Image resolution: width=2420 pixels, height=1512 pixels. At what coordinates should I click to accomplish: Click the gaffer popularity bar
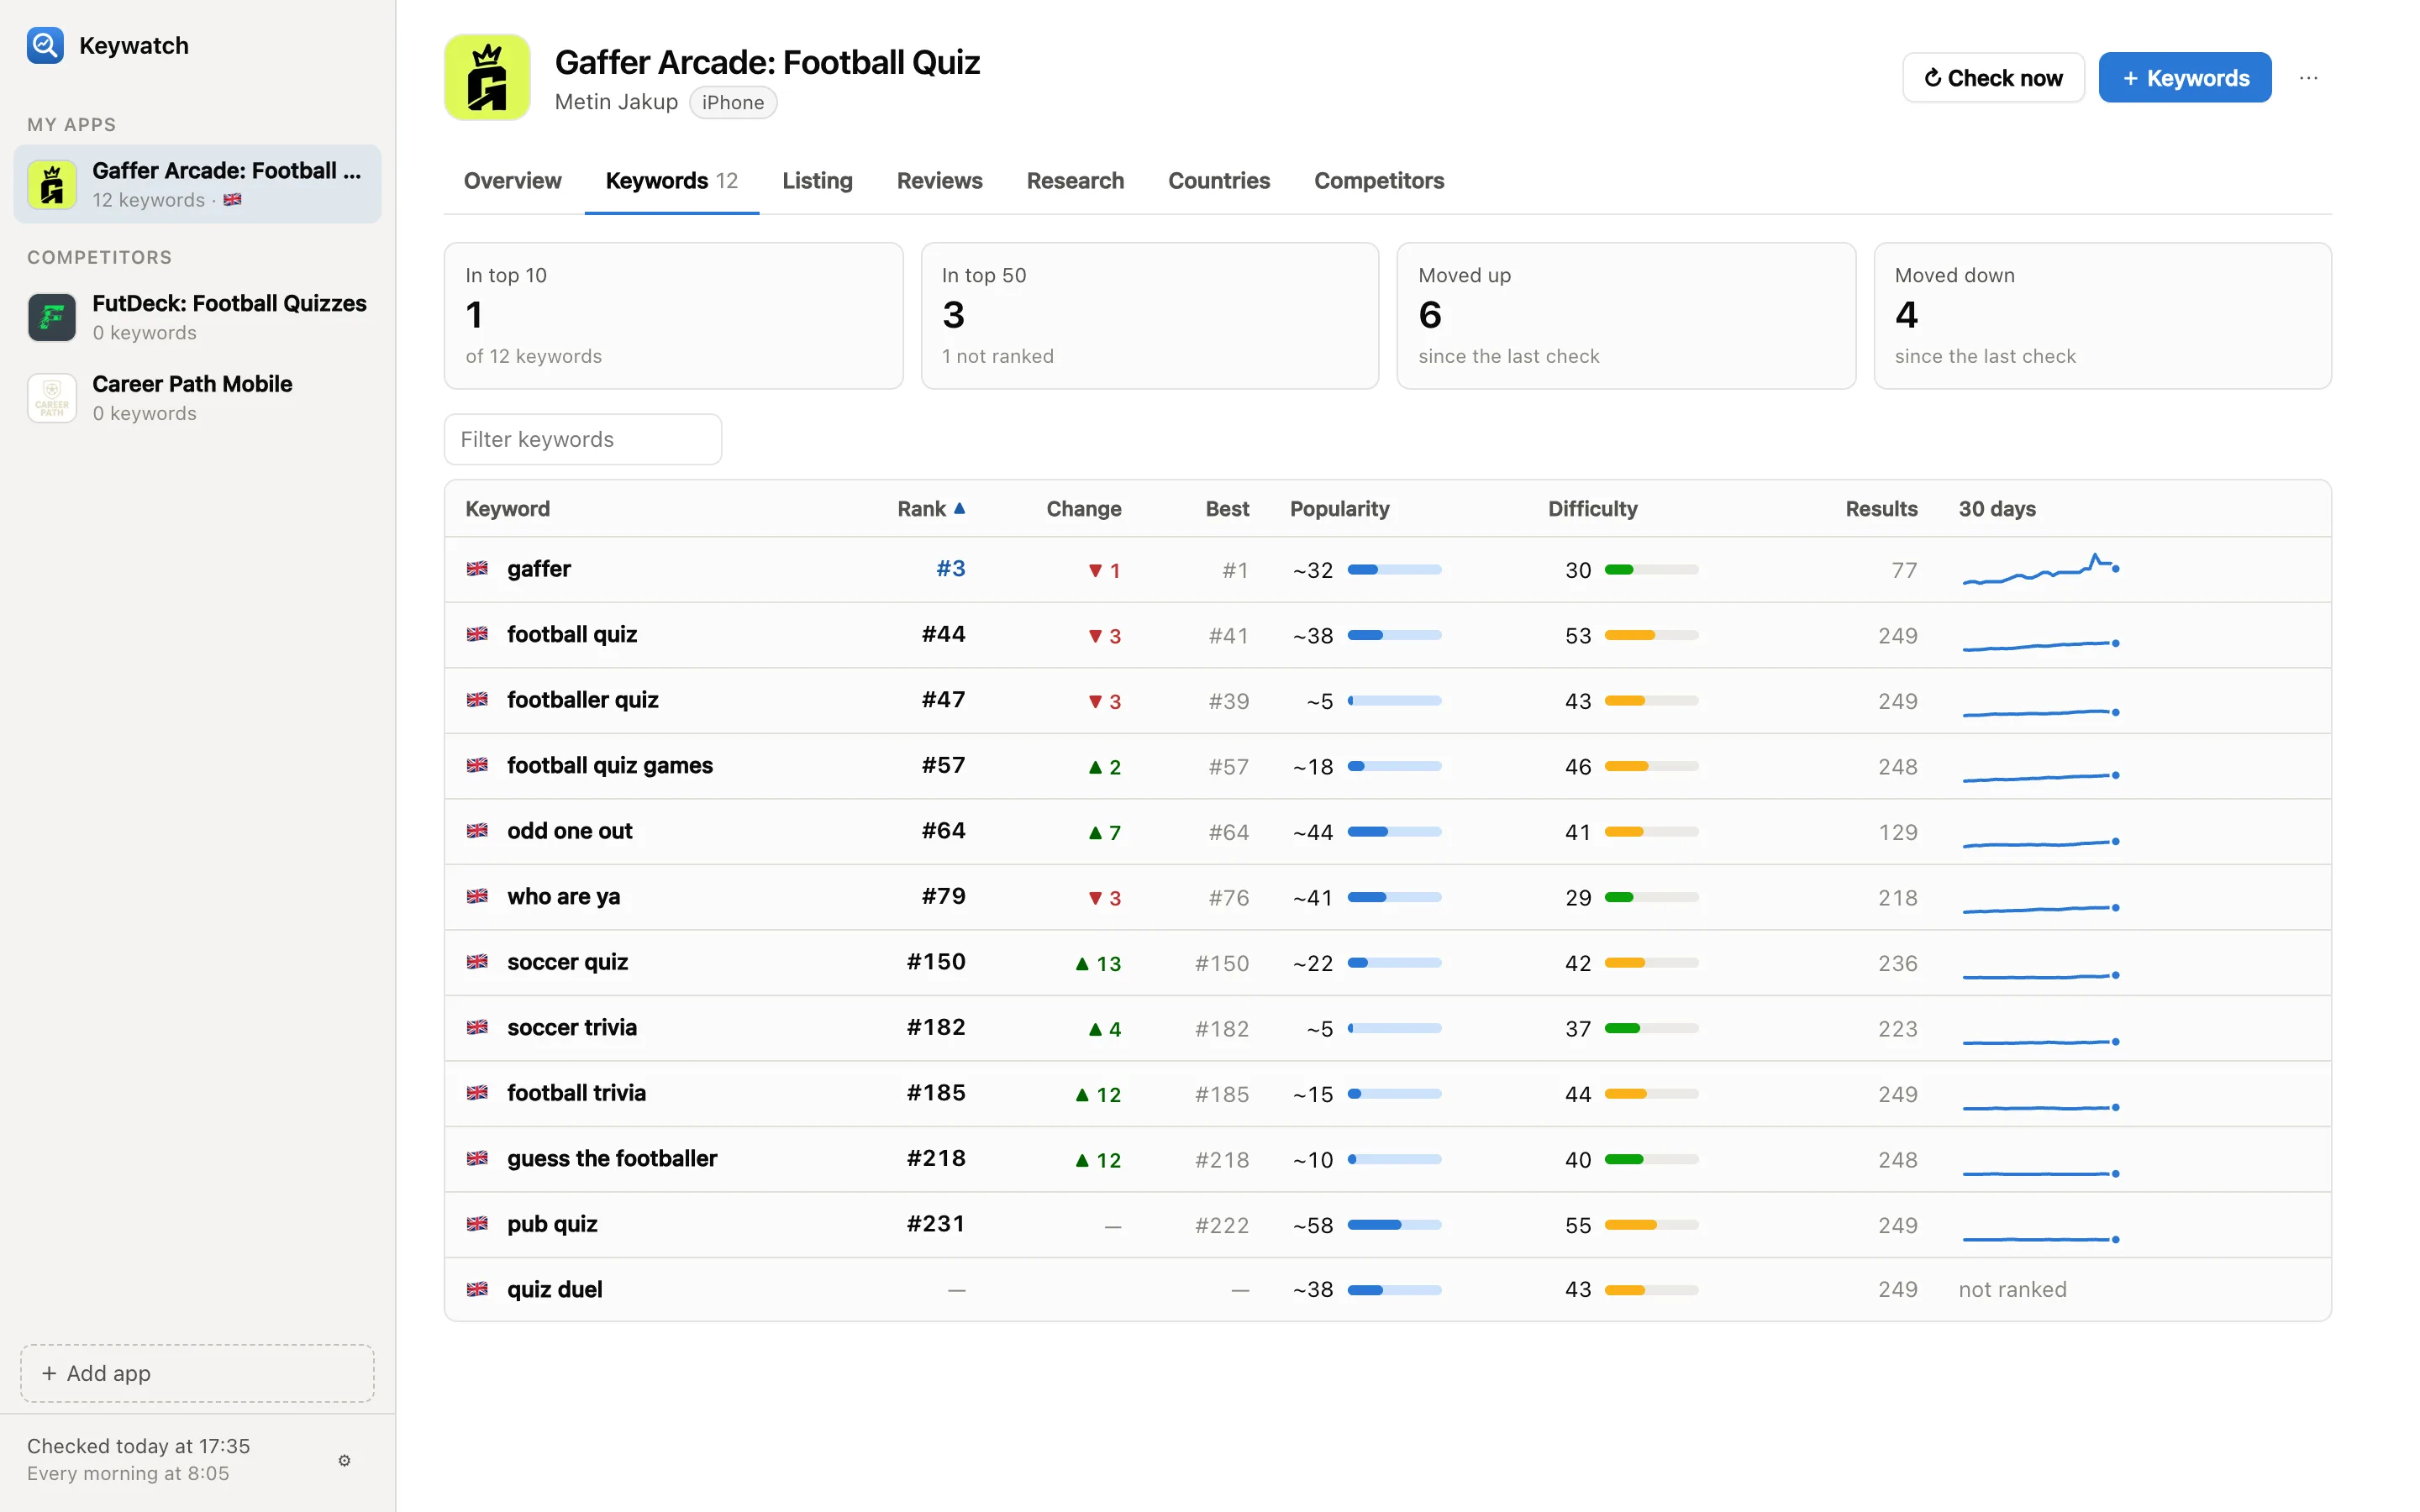click(x=1394, y=570)
